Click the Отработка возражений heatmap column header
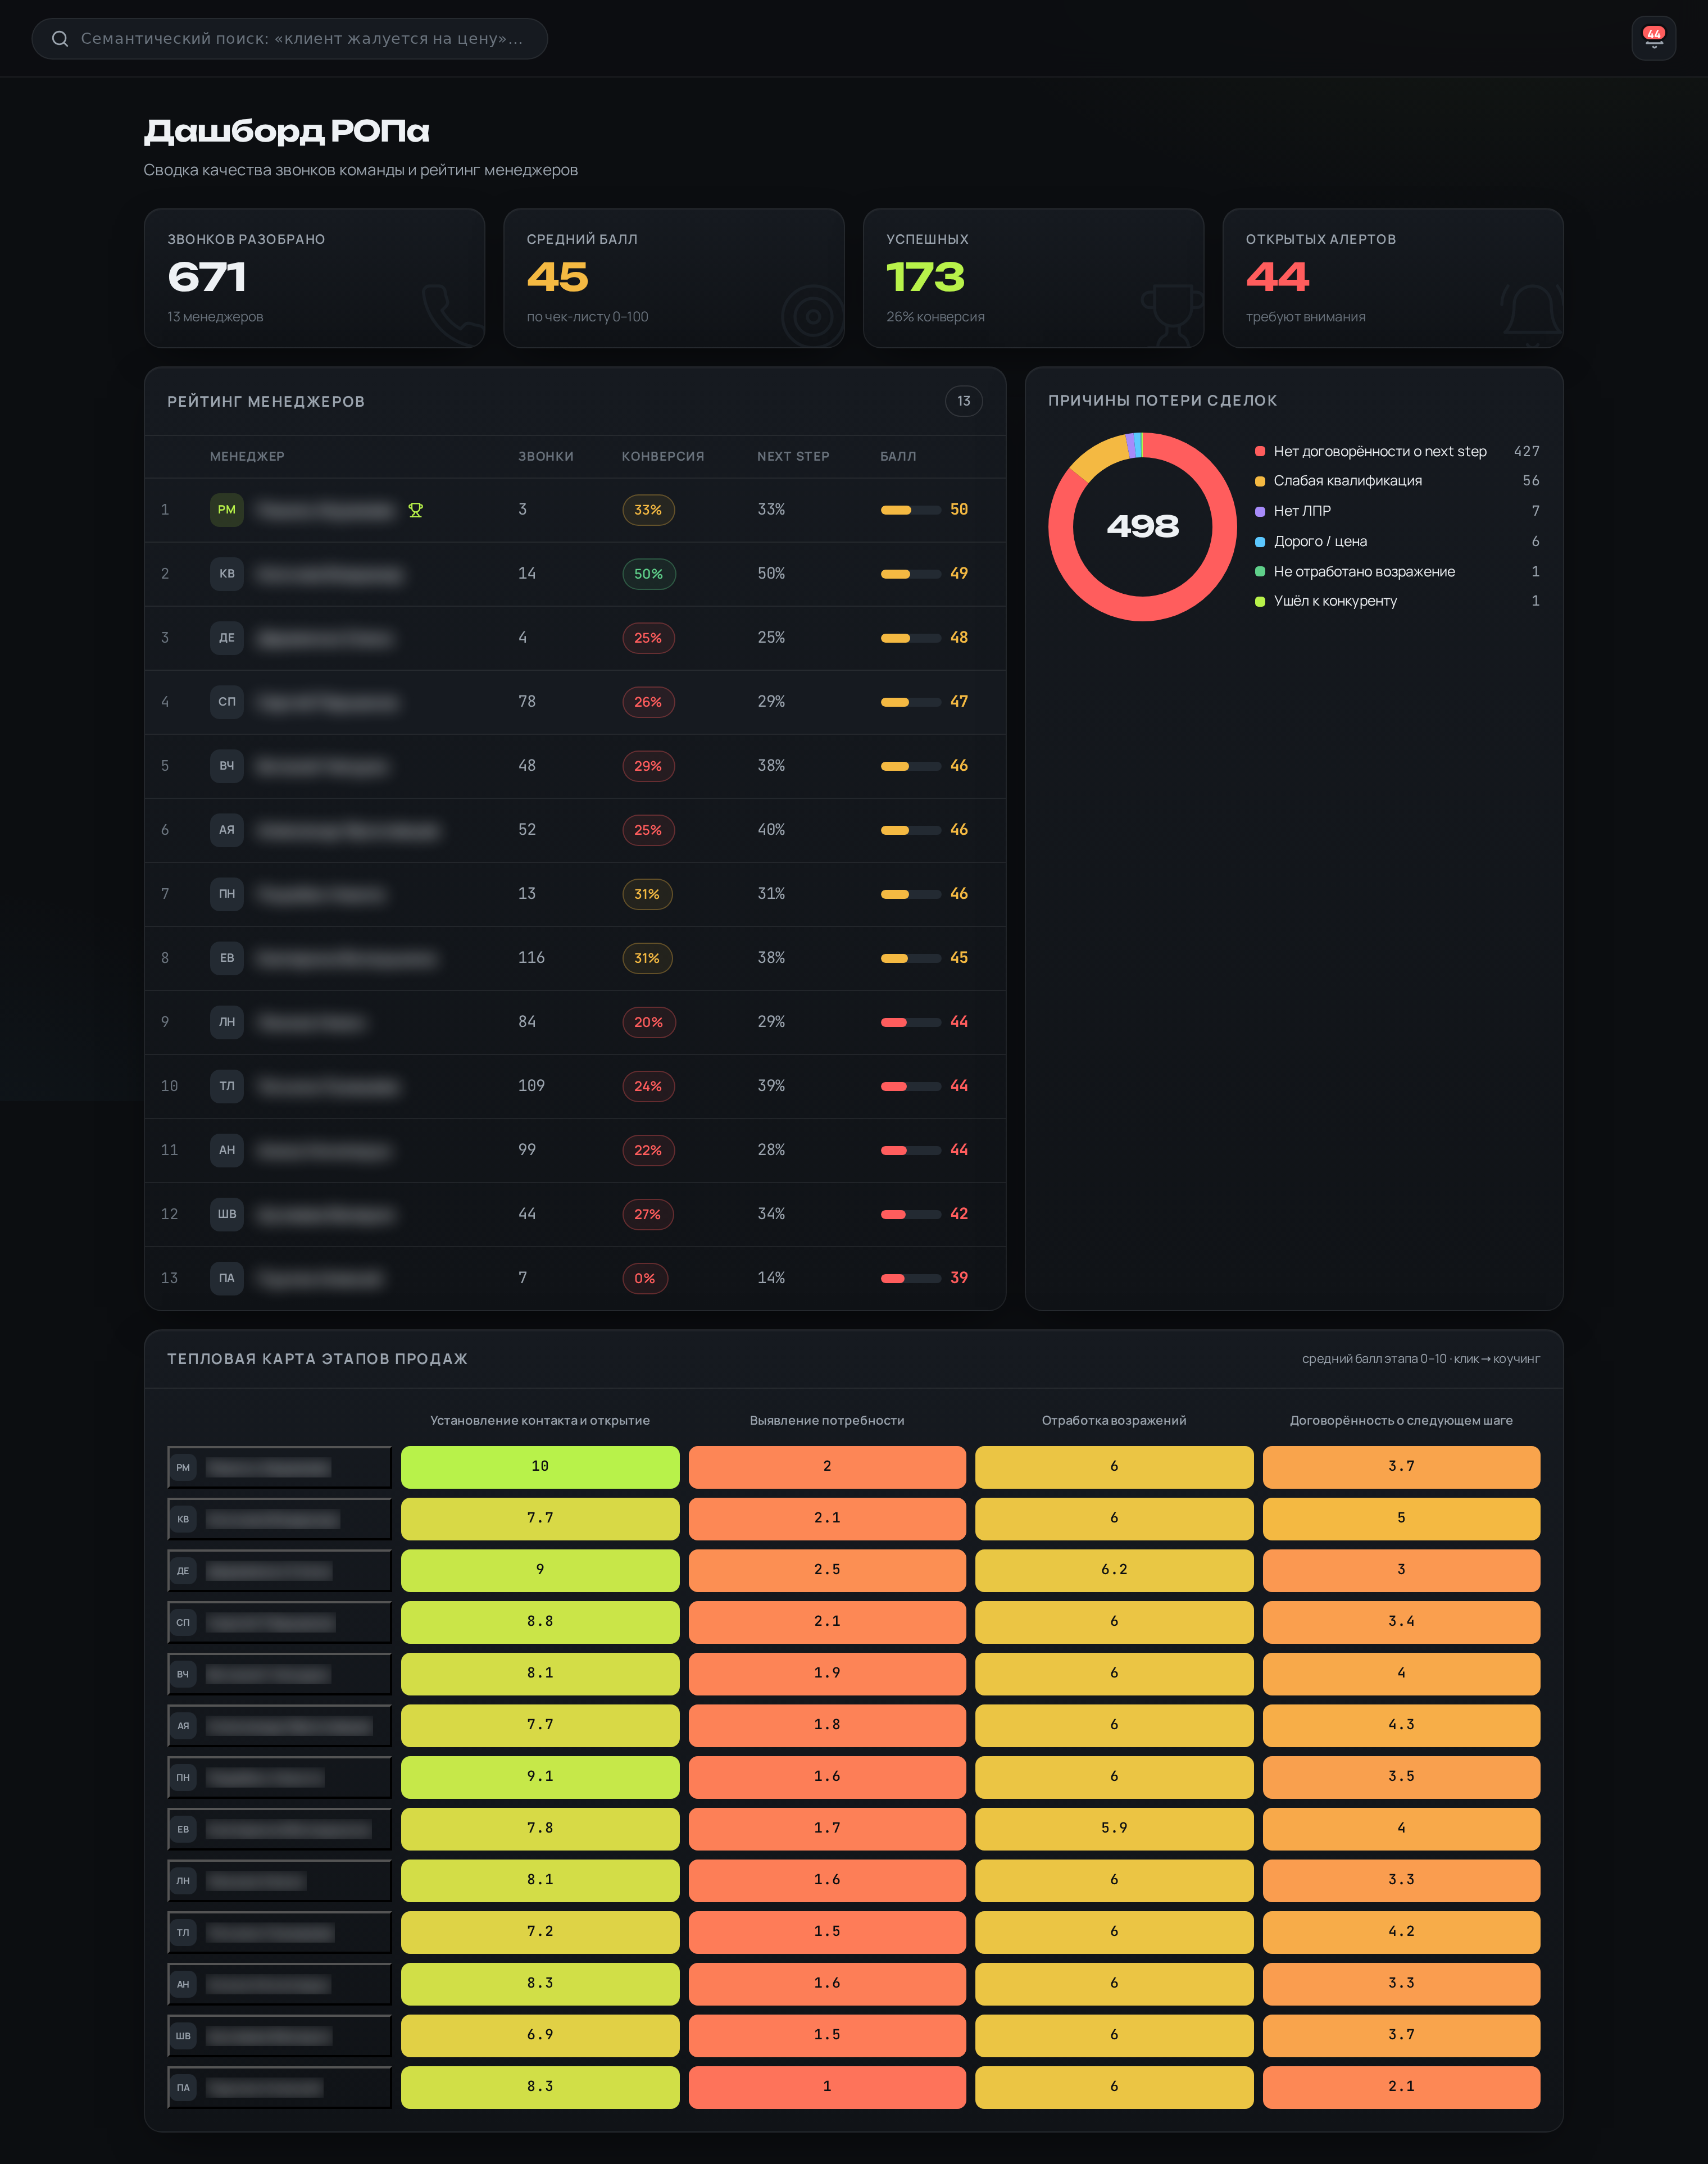1708x2164 pixels. (x=1114, y=1420)
